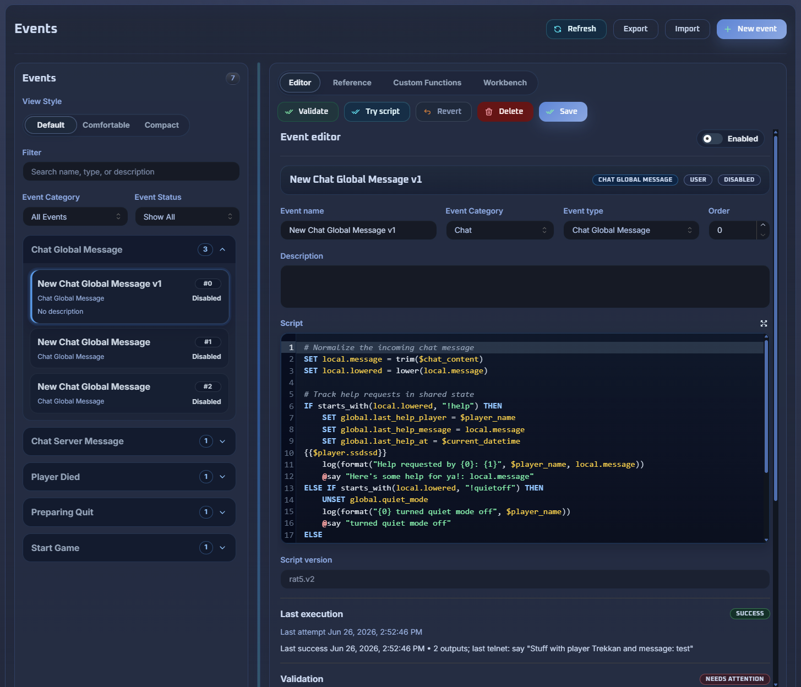Click the Last attempt timestamp text
Image resolution: width=801 pixels, height=687 pixels.
[x=351, y=632]
